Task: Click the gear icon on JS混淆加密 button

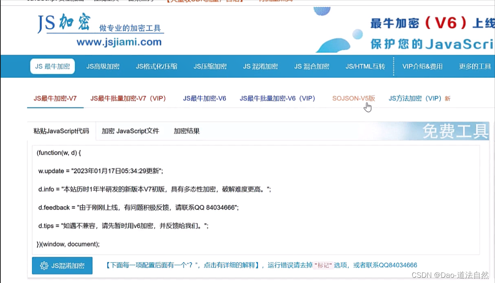Action: coord(44,265)
